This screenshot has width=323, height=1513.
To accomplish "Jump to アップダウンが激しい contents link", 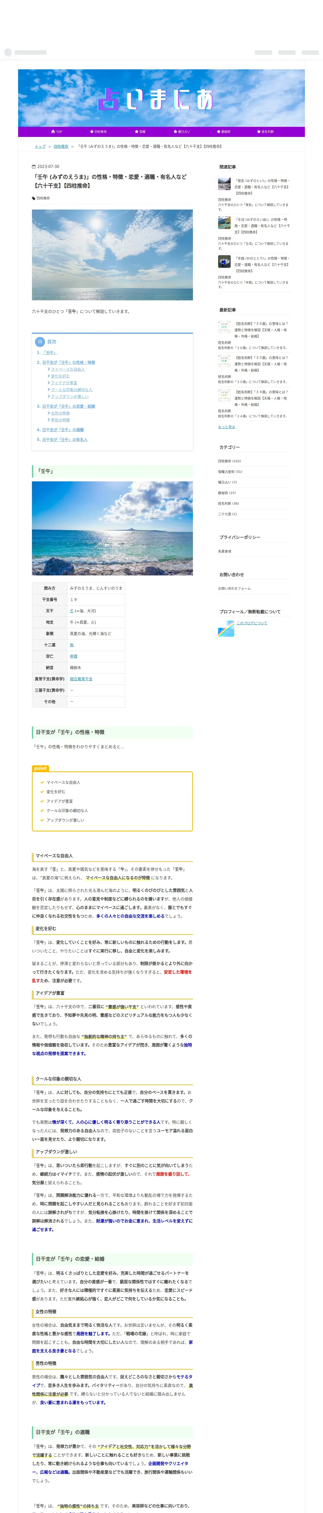I will tap(70, 396).
